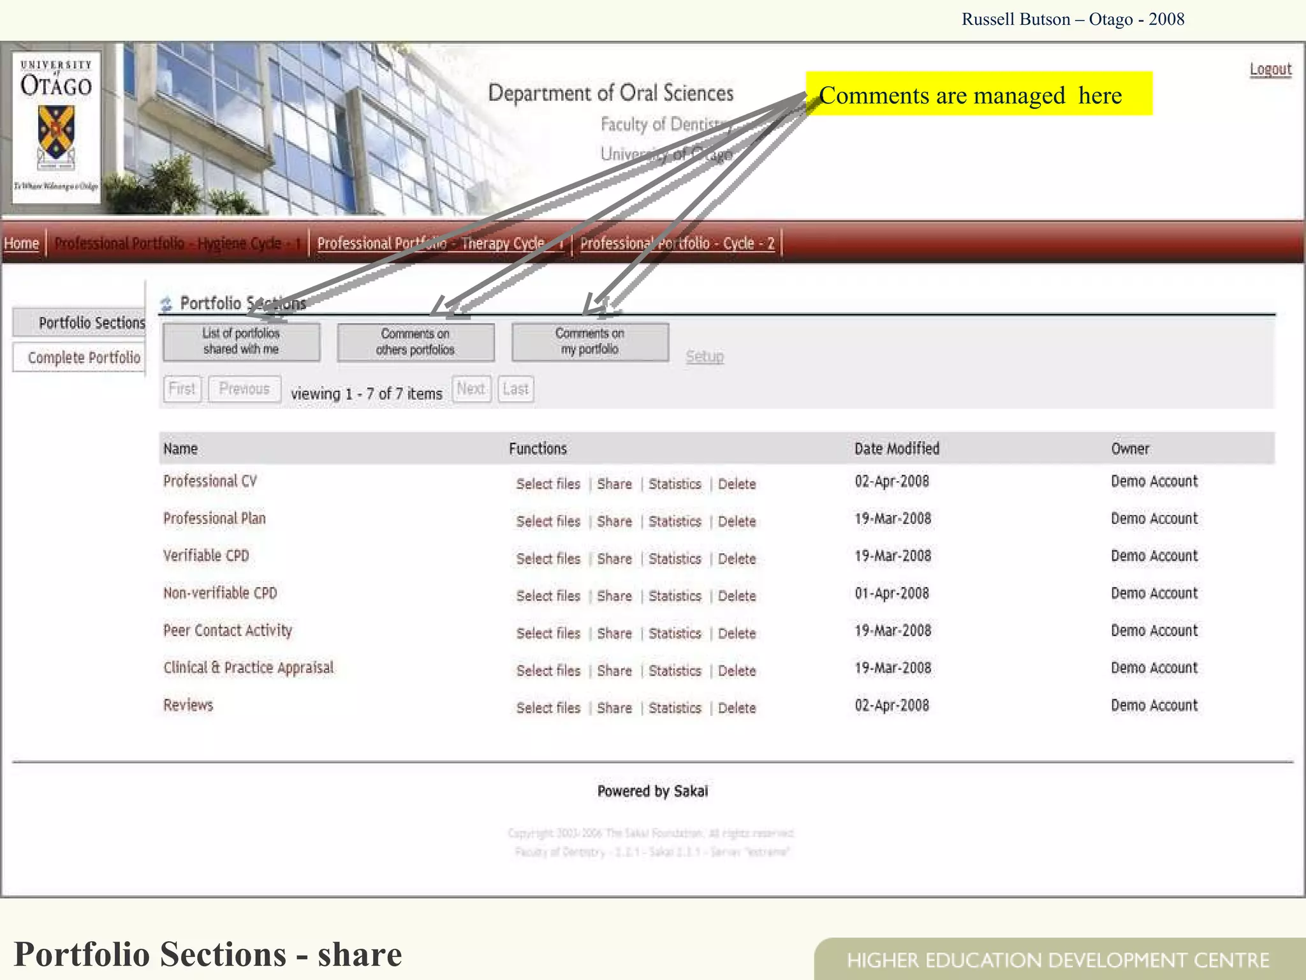Share the Peer Contact Activity section

pyautogui.click(x=615, y=633)
